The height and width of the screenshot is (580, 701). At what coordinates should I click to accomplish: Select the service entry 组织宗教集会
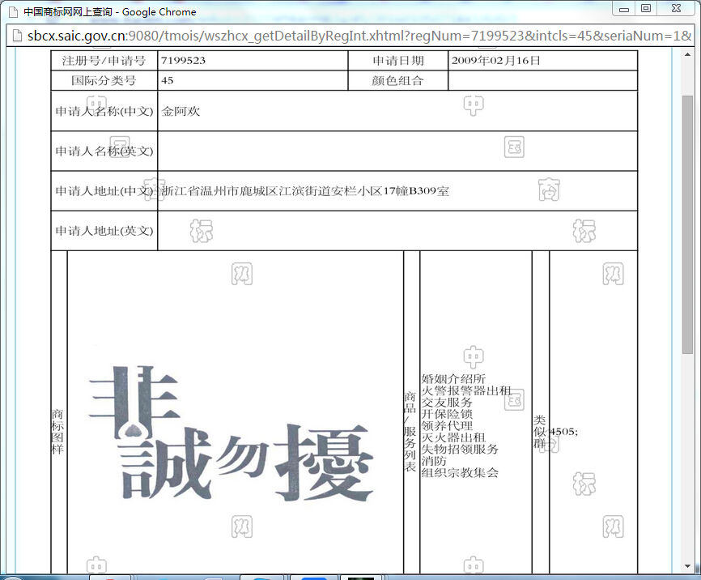tap(460, 472)
